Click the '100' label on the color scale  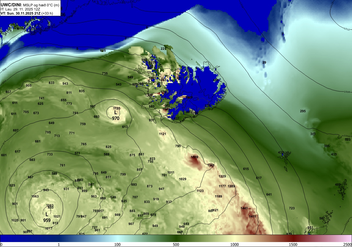[117, 245]
